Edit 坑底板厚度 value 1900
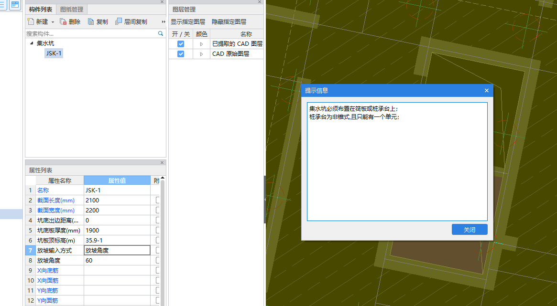Image resolution: width=557 pixels, height=306 pixels. coord(117,230)
